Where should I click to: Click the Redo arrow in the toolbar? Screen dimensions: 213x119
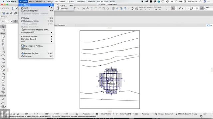[x=8, y=8]
